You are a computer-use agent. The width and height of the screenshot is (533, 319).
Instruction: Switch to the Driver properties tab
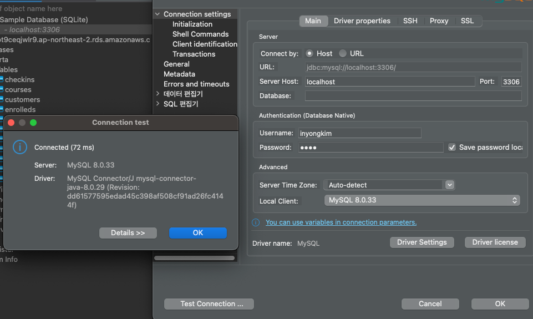[362, 21]
